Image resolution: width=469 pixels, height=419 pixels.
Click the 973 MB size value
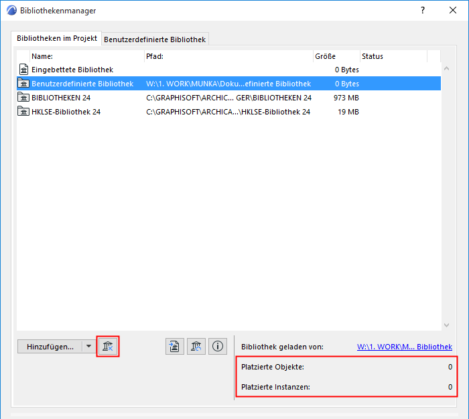(x=346, y=98)
